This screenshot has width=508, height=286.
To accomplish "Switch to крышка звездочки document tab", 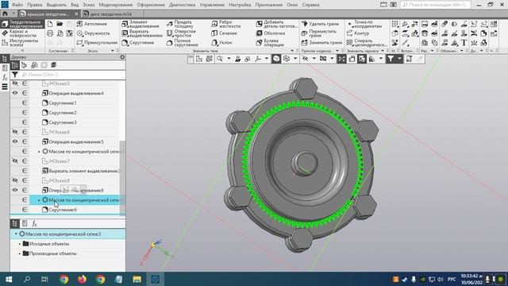I will pos(48,14).
